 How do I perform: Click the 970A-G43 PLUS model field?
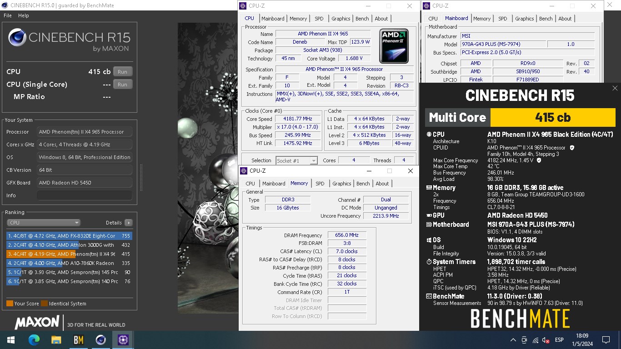[x=503, y=45]
